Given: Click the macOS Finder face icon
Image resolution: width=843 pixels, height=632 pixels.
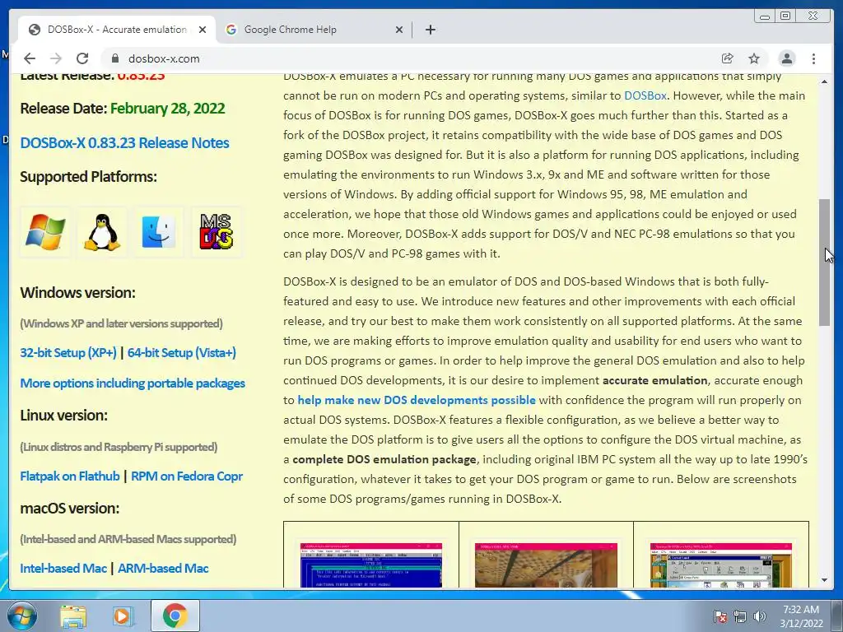Looking at the screenshot, I should coord(159,231).
